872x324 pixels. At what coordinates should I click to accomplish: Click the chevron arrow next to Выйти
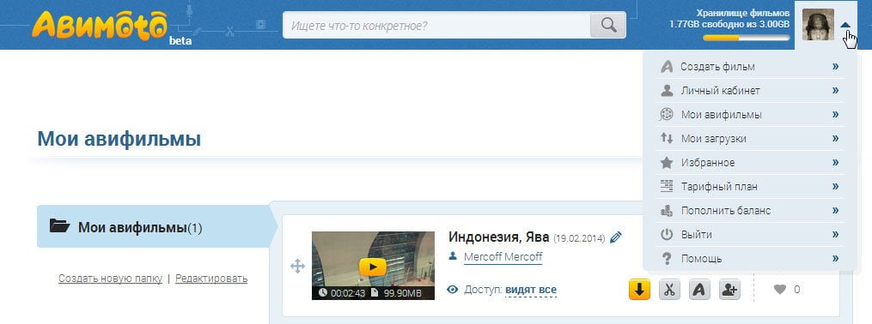(835, 235)
